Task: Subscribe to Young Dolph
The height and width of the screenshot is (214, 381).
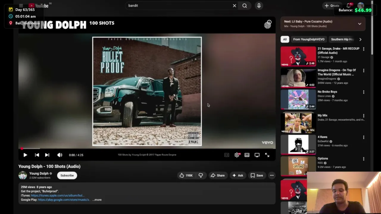Action: point(67,175)
